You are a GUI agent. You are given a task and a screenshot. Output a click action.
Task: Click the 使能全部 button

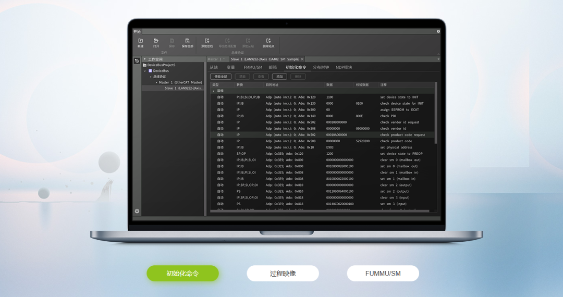pyautogui.click(x=221, y=77)
